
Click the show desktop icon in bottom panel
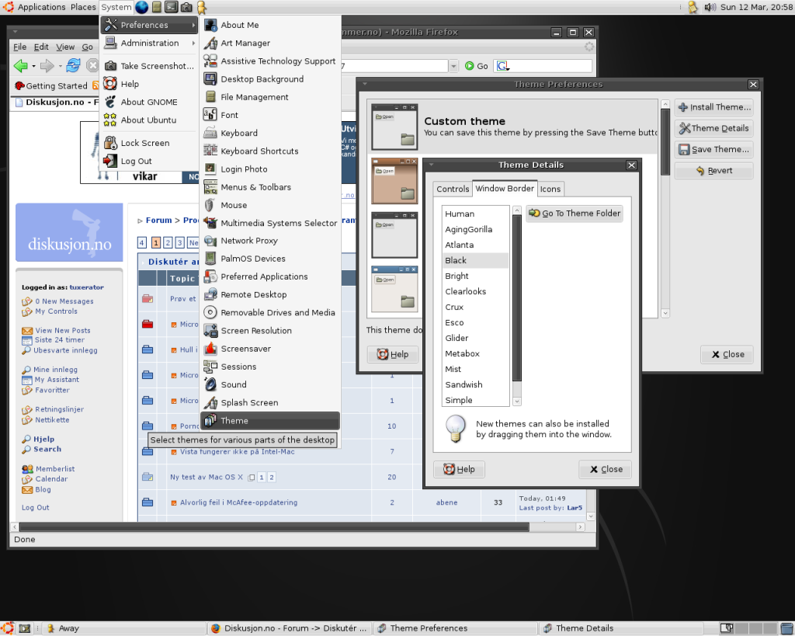[x=24, y=628]
